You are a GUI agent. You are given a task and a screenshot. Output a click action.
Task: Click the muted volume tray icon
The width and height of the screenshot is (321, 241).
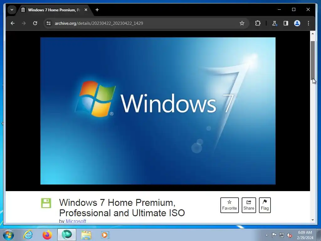tap(289, 235)
